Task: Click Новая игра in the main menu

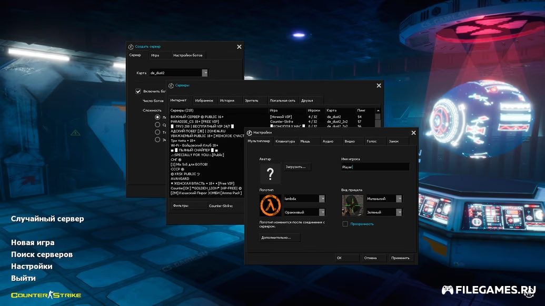Action: point(33,242)
